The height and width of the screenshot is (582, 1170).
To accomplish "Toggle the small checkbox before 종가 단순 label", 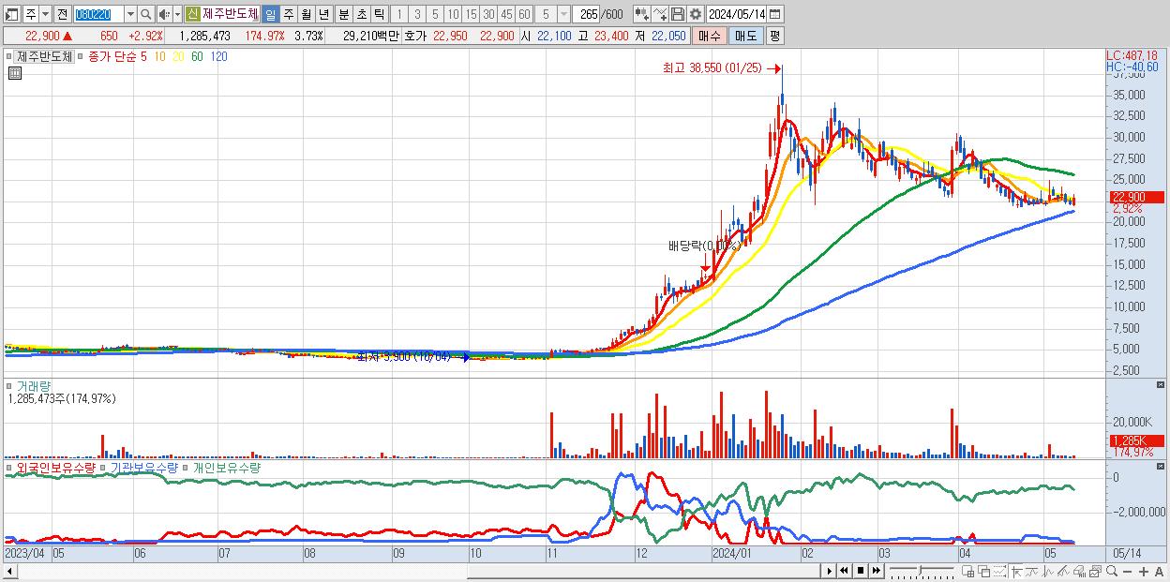I will [x=81, y=56].
